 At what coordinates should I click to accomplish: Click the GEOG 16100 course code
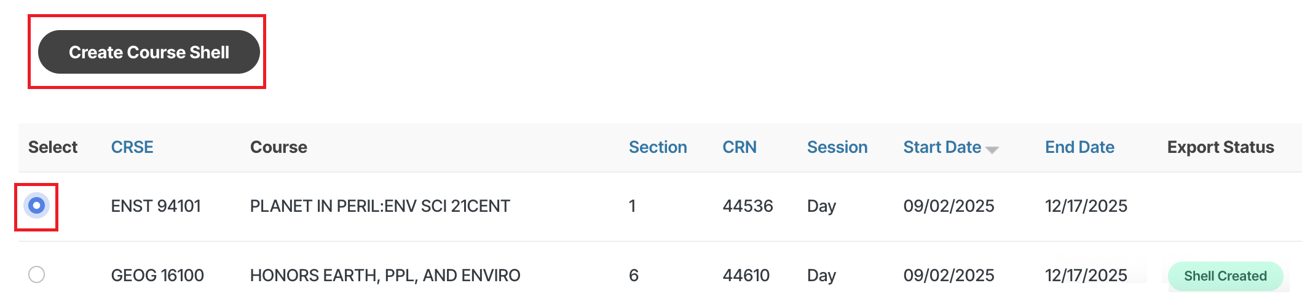point(157,276)
